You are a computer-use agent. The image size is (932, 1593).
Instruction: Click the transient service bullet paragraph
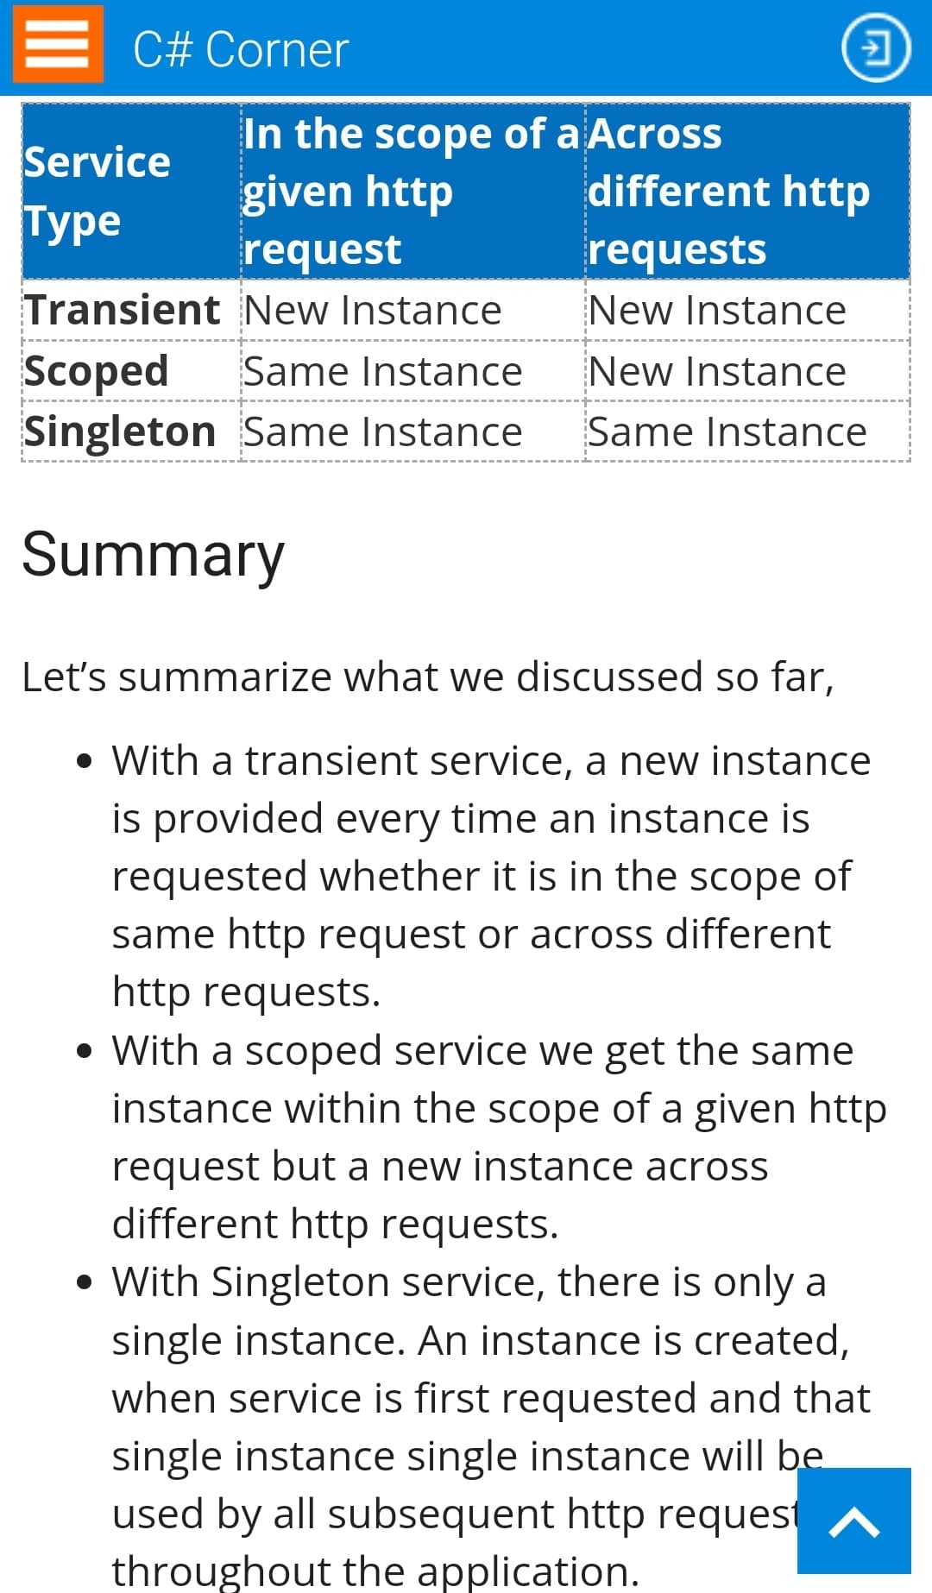click(492, 876)
